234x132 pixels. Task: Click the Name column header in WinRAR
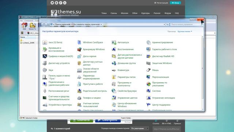click(x=28, y=37)
